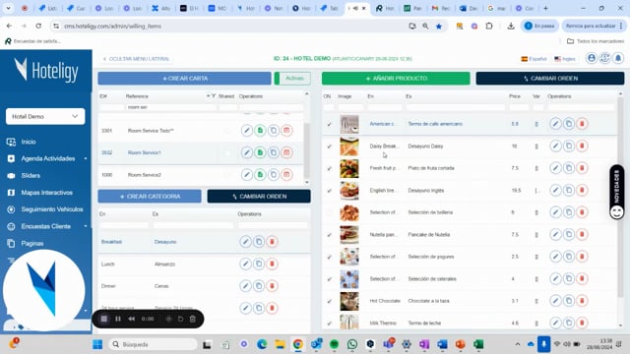630x354 pixels.
Task: Toggle ON checkbox for English breakfast
Action: pyautogui.click(x=330, y=190)
